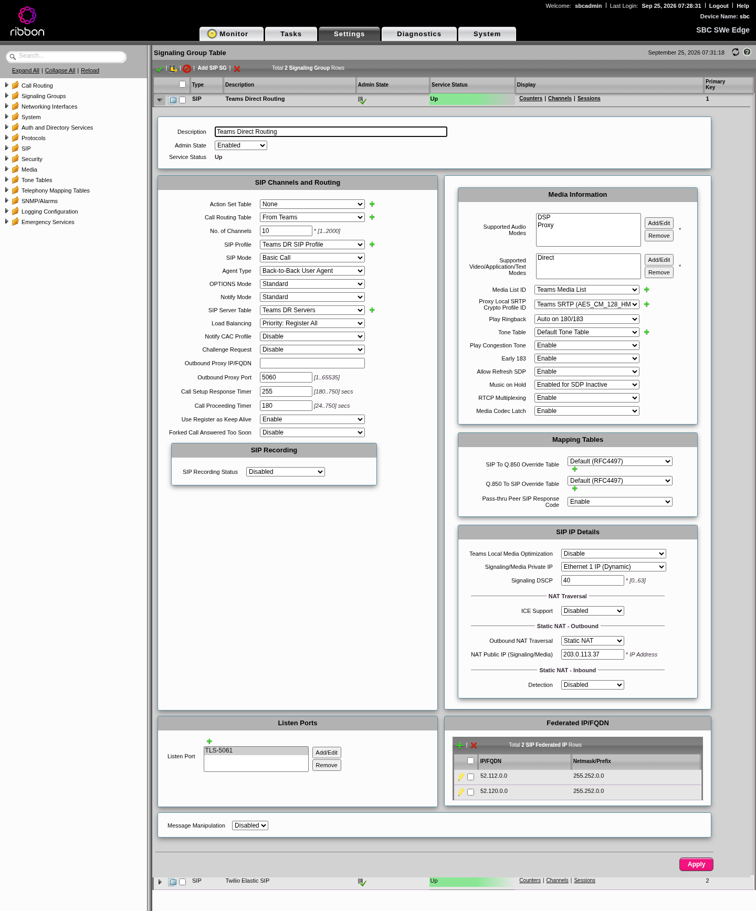Image resolution: width=756 pixels, height=911 pixels.
Task: Click plus icon next to Media List ID
Action: (646, 290)
